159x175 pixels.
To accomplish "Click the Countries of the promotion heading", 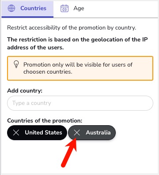I will [45, 121].
